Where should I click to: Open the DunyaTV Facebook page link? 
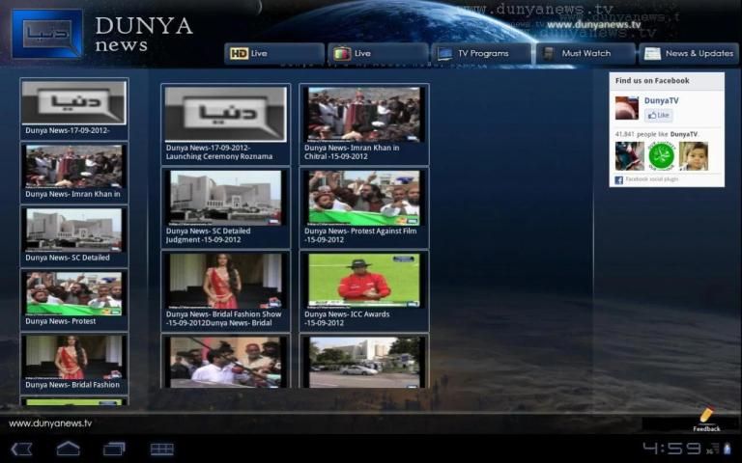tap(660, 100)
